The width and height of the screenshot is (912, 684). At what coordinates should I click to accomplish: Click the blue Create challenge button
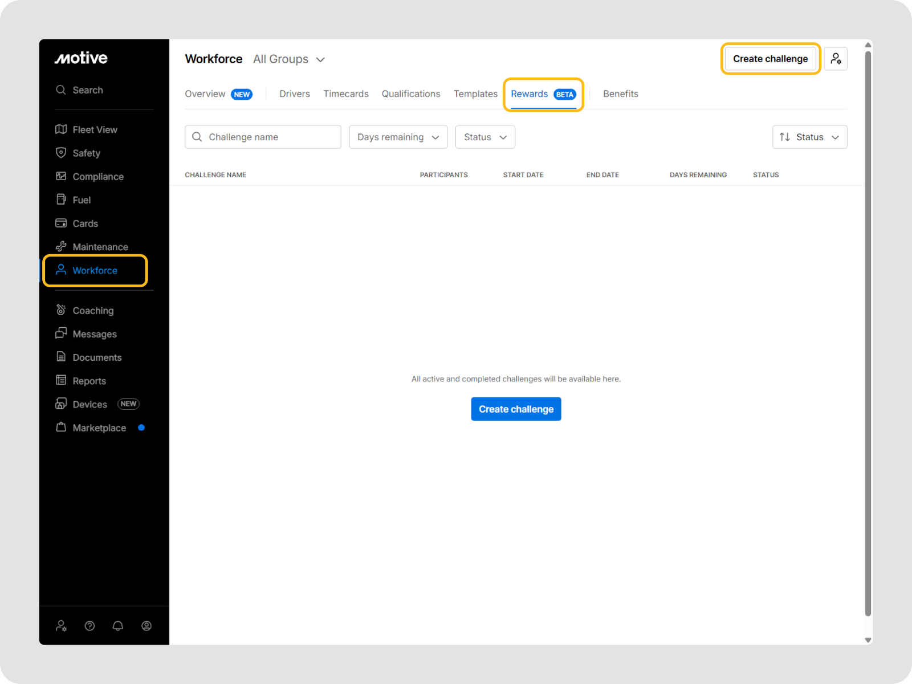[516, 409]
